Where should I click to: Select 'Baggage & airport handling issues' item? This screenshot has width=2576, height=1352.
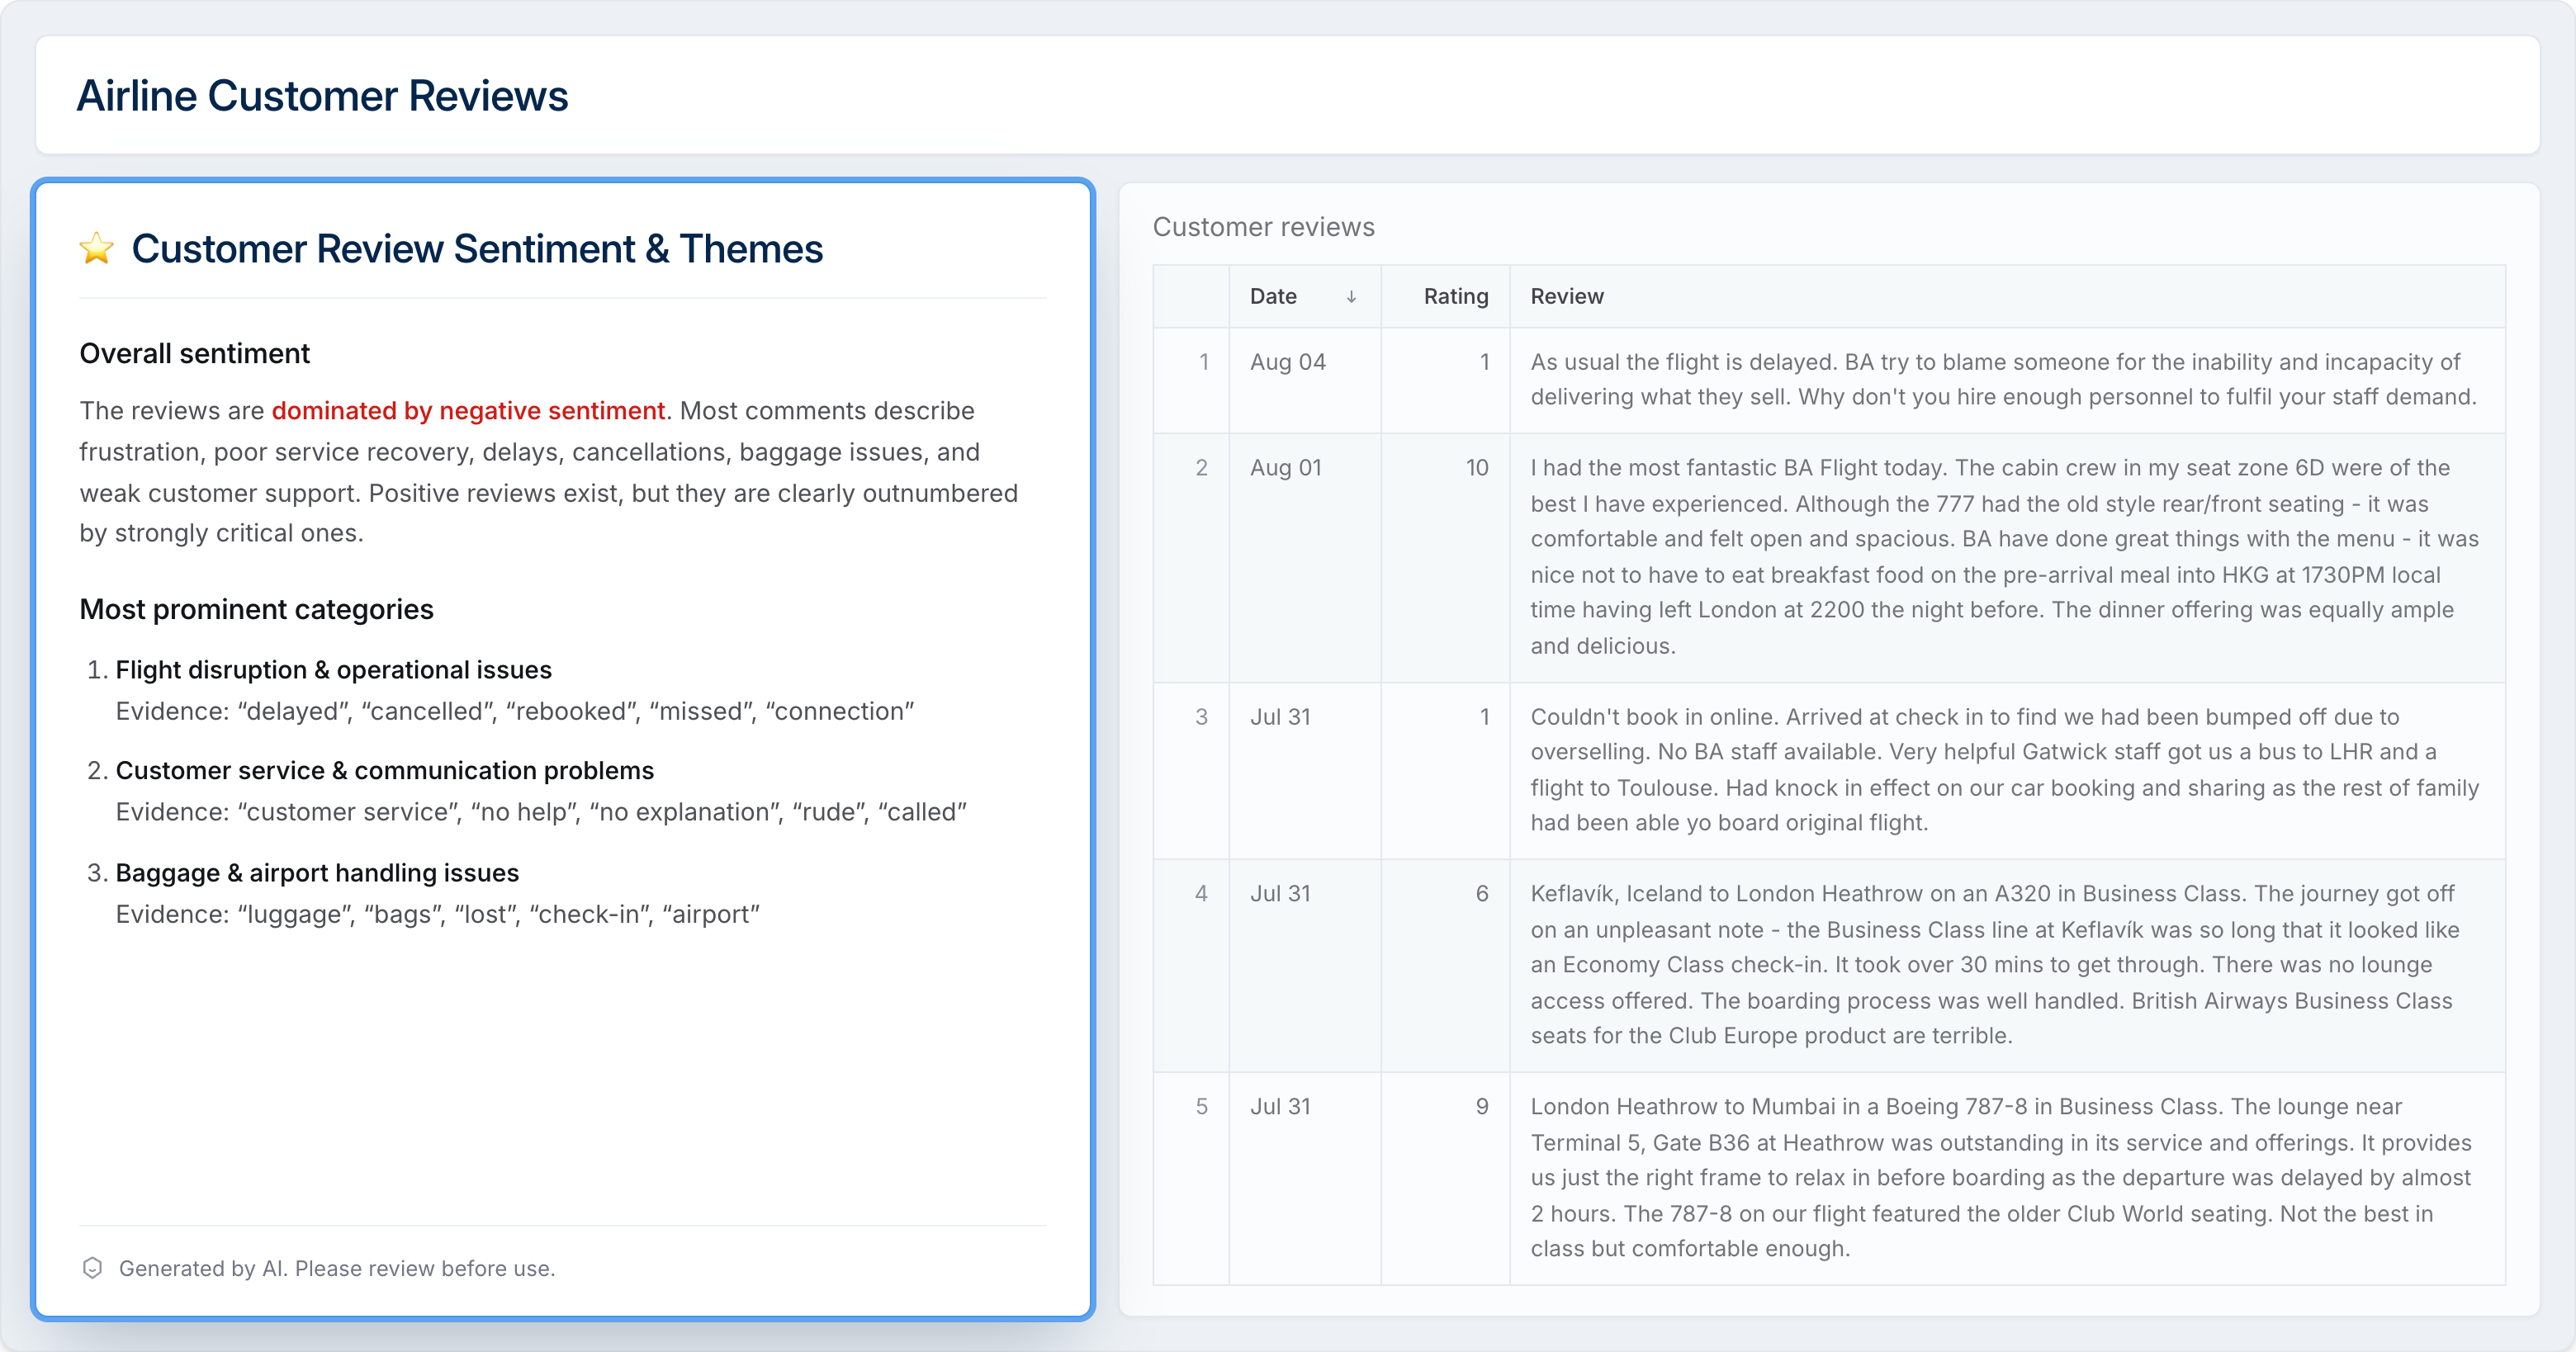coord(318,873)
